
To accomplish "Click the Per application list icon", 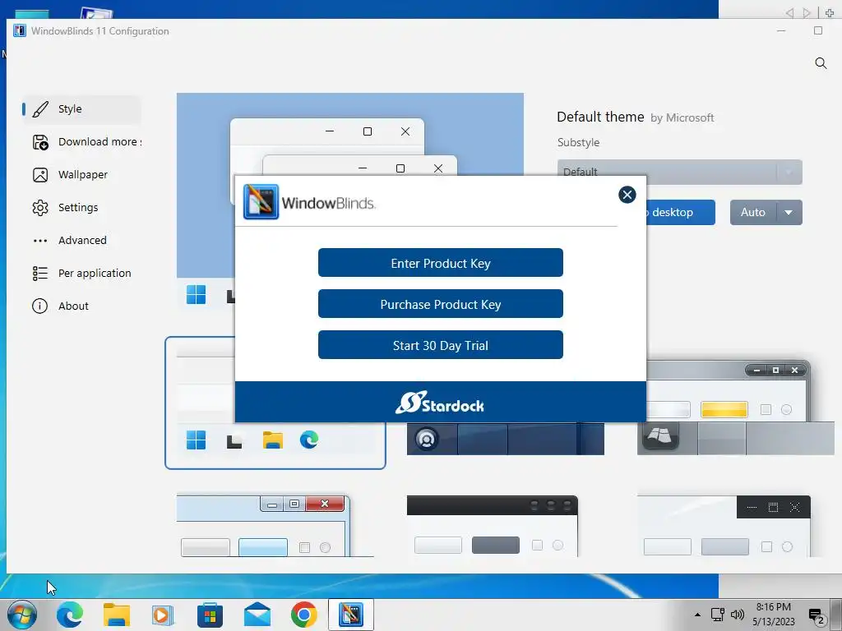I will pyautogui.click(x=40, y=274).
